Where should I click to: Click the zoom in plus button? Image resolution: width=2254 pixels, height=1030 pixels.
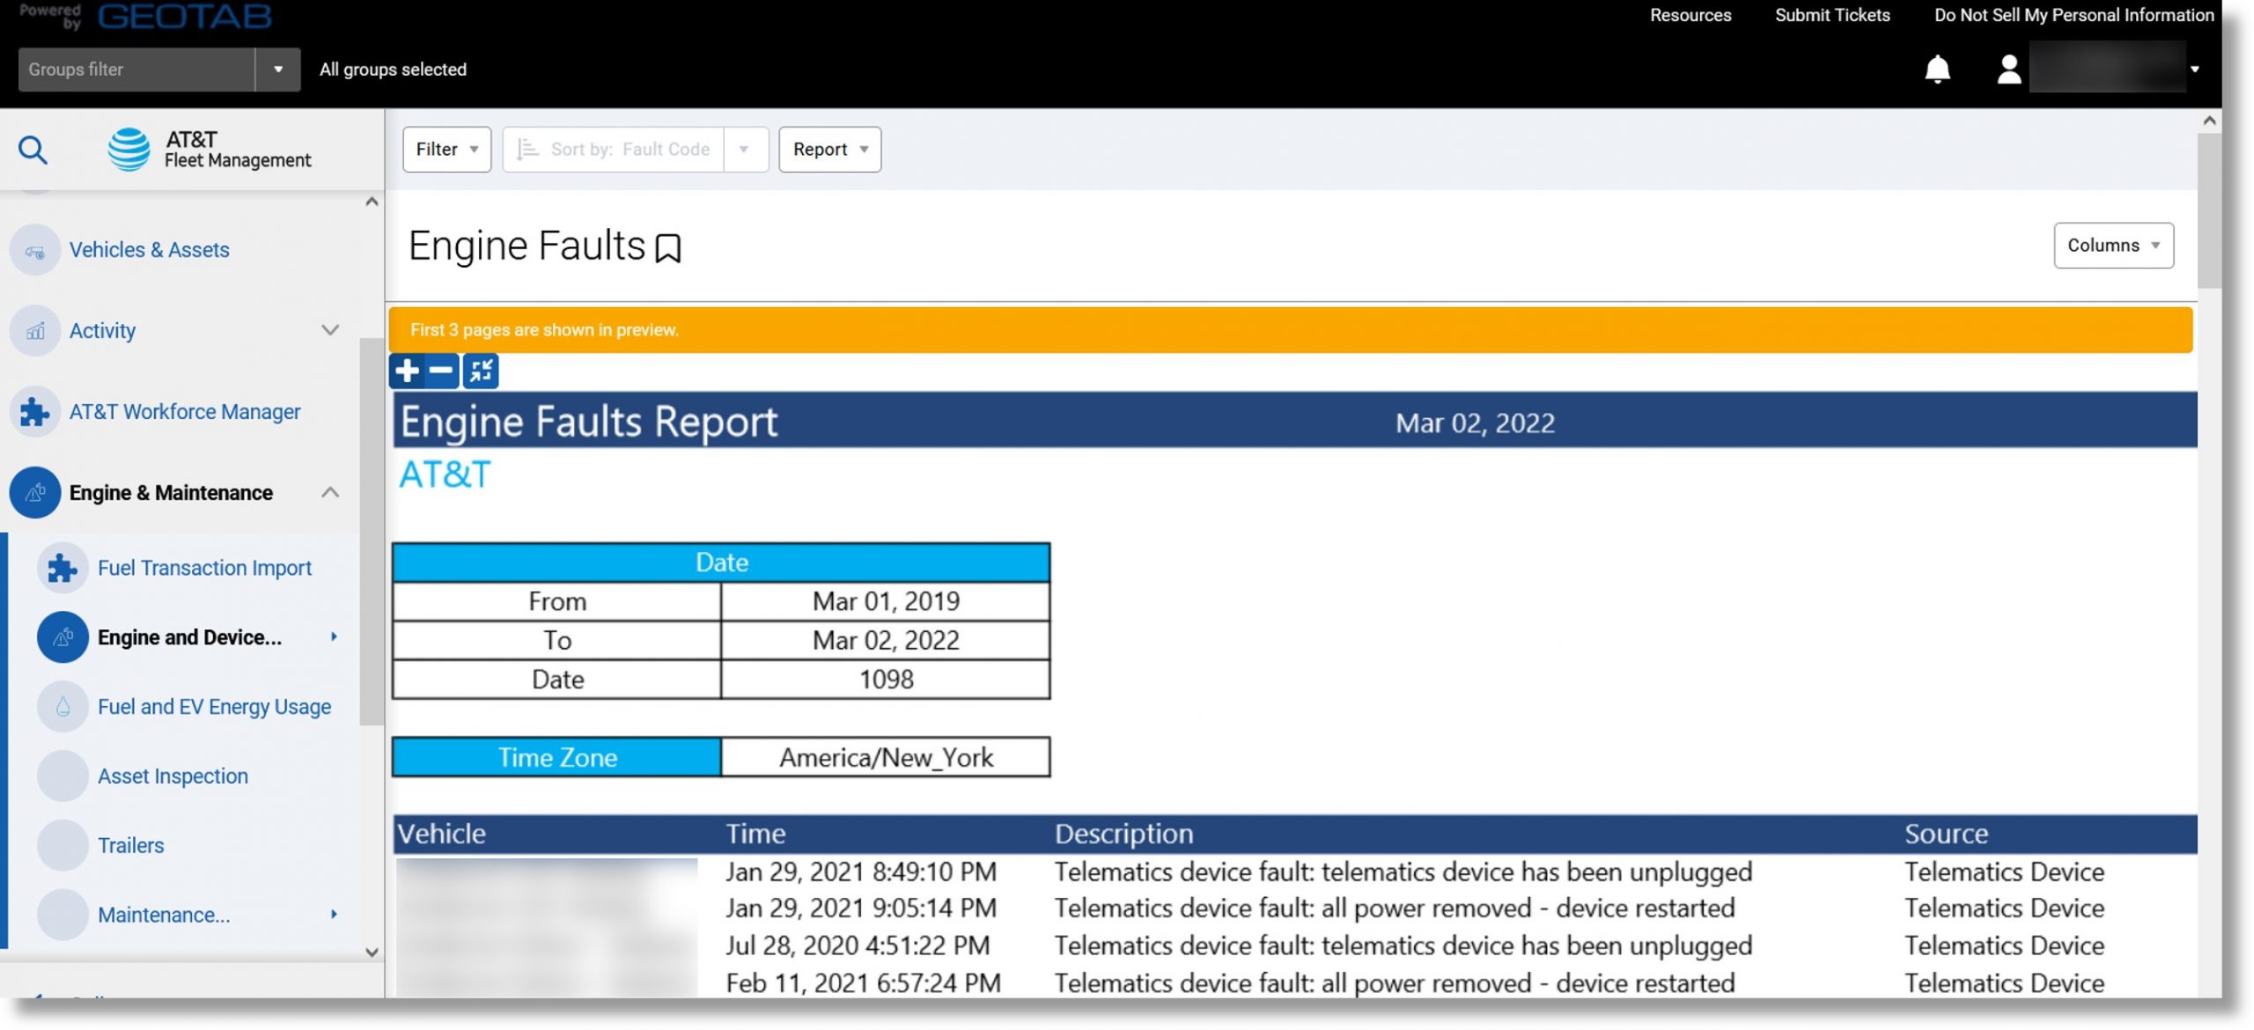409,371
